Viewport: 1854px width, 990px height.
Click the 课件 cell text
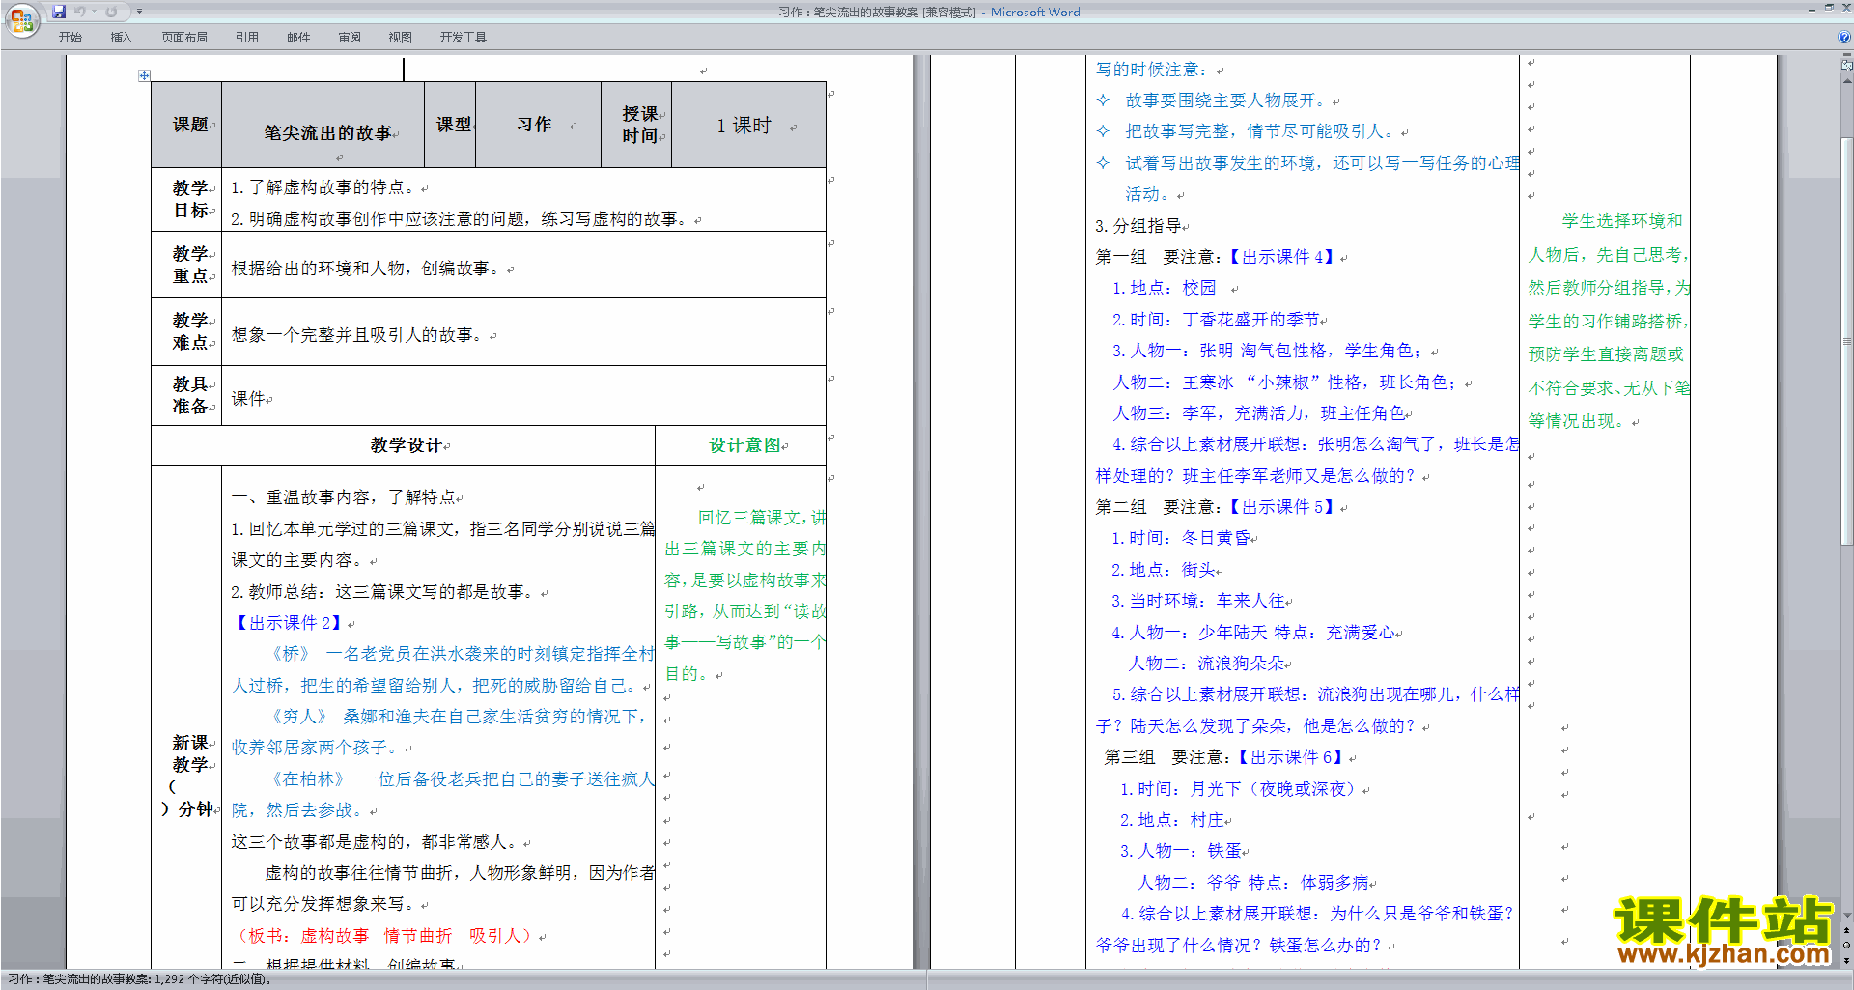(x=248, y=398)
